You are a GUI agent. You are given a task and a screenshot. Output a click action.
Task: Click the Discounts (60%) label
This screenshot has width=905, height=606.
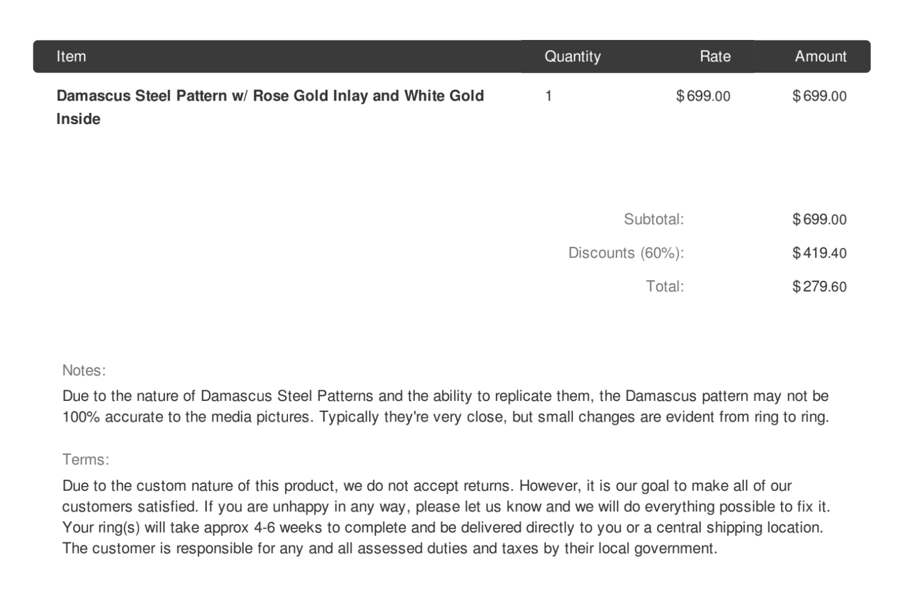pyautogui.click(x=626, y=253)
